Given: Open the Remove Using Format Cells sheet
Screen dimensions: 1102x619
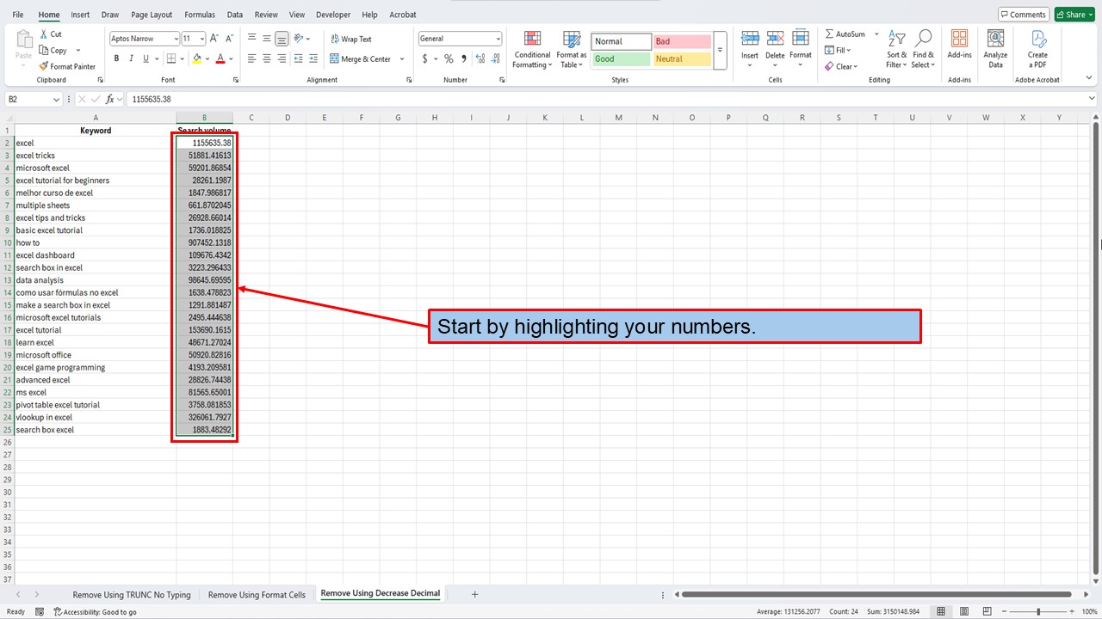Looking at the screenshot, I should click(x=257, y=593).
